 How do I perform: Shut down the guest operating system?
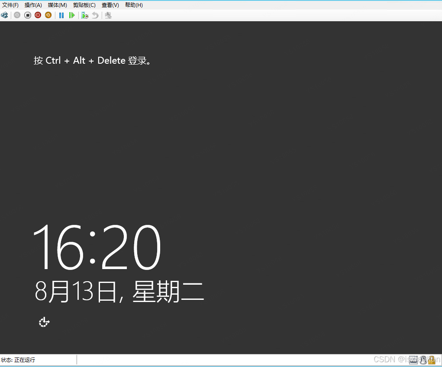(x=38, y=15)
